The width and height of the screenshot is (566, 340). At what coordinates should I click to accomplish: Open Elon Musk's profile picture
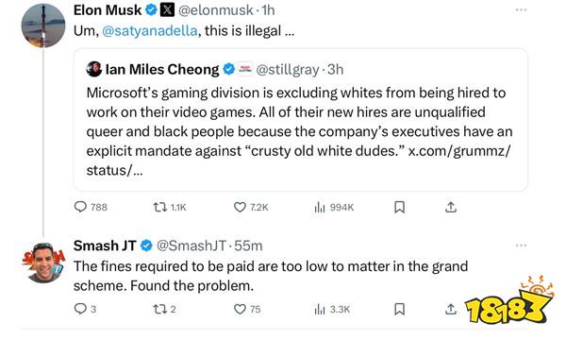pyautogui.click(x=43, y=25)
